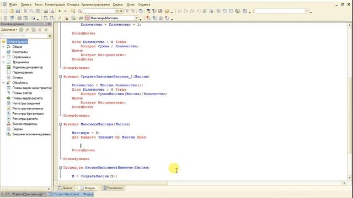Expand the Обработки tree node
The width and height of the screenshot is (353, 198).
pyautogui.click(x=3, y=82)
